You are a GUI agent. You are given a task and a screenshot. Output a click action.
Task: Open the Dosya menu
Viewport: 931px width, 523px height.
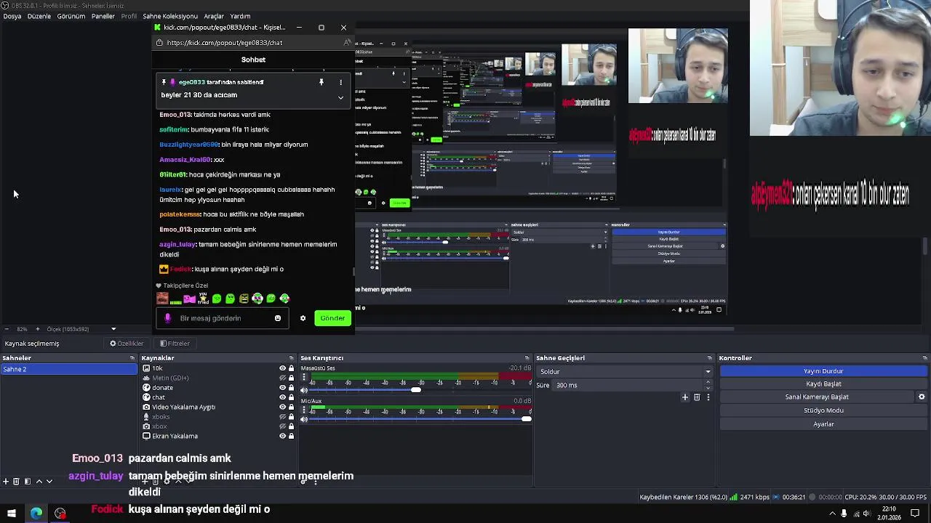12,16
